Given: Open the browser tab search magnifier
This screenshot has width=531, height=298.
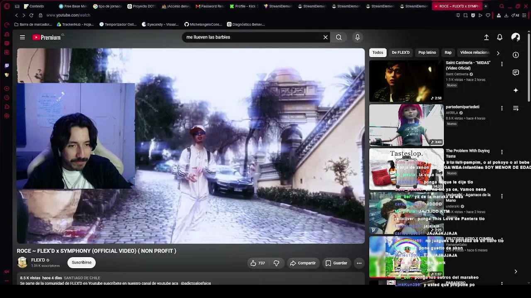Looking at the screenshot, I should (502, 6).
